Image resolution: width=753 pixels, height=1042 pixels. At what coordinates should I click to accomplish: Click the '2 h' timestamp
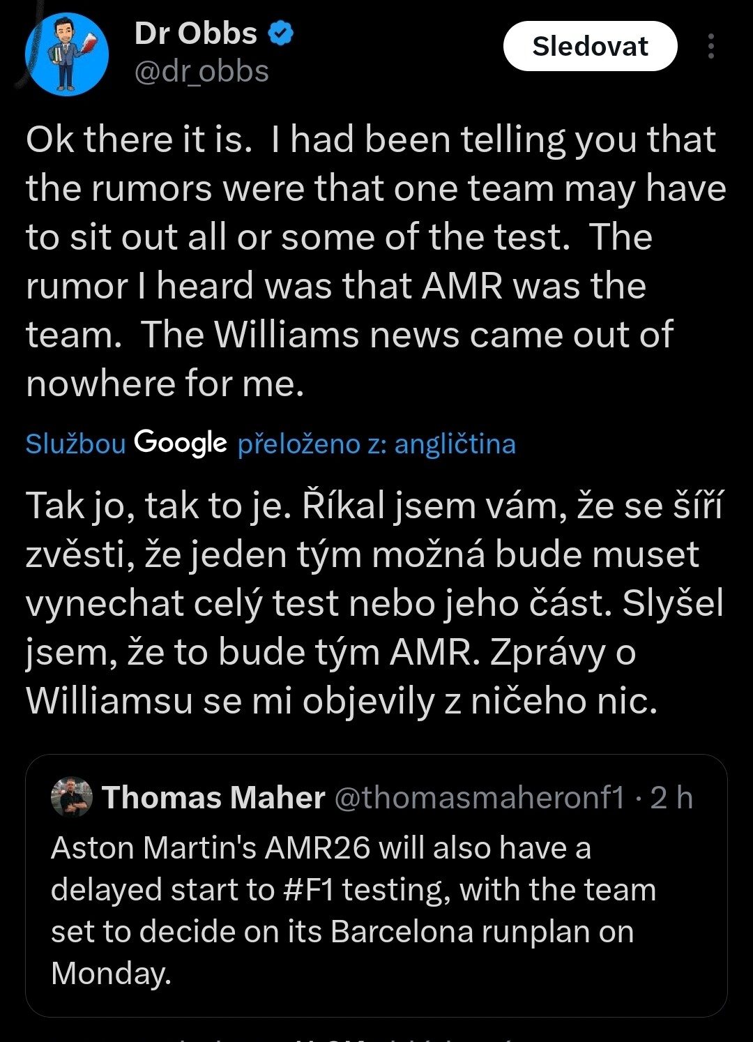tap(672, 797)
